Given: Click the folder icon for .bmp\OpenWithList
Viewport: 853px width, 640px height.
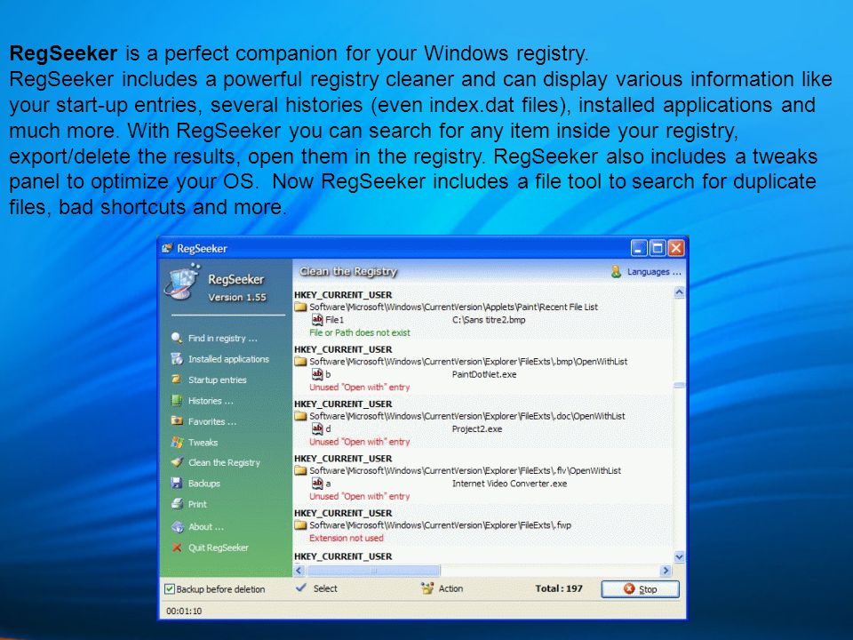Looking at the screenshot, I should click(300, 362).
